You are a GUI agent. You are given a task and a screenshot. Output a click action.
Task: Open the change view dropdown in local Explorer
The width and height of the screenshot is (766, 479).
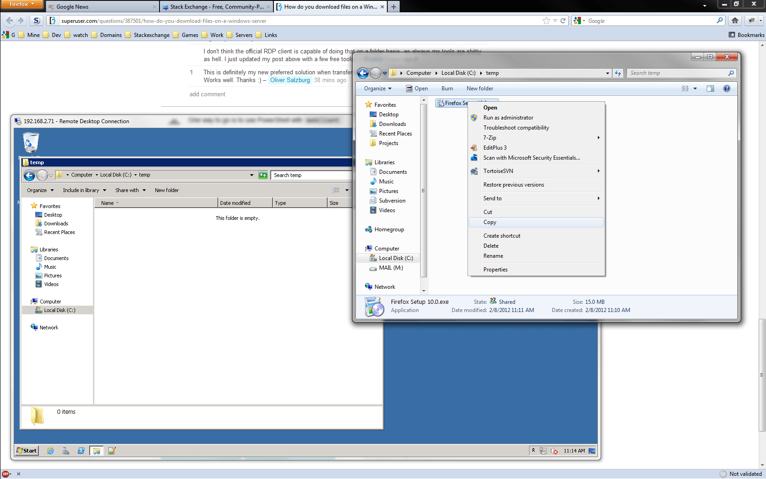[695, 89]
